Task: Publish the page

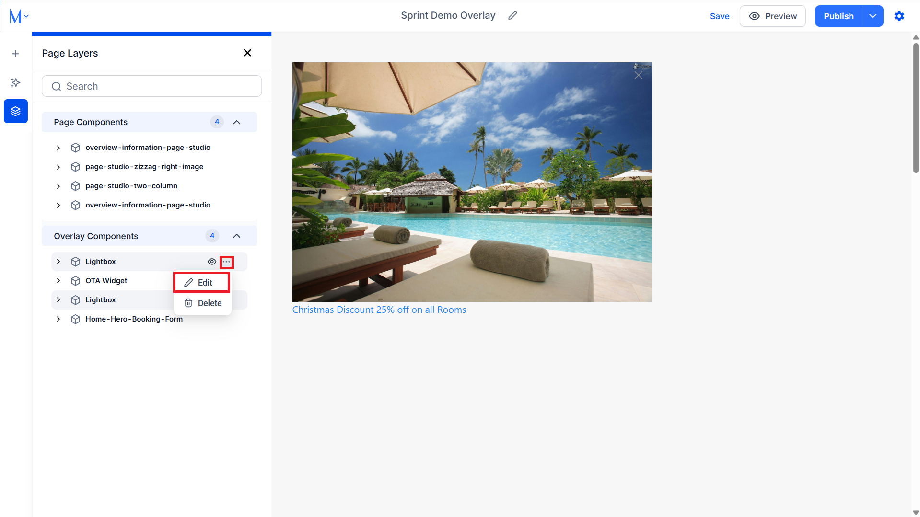Action: (x=838, y=16)
